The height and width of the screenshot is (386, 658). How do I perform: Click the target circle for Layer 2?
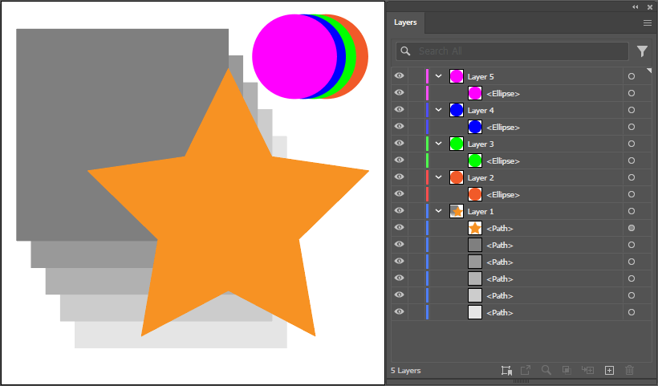632,177
